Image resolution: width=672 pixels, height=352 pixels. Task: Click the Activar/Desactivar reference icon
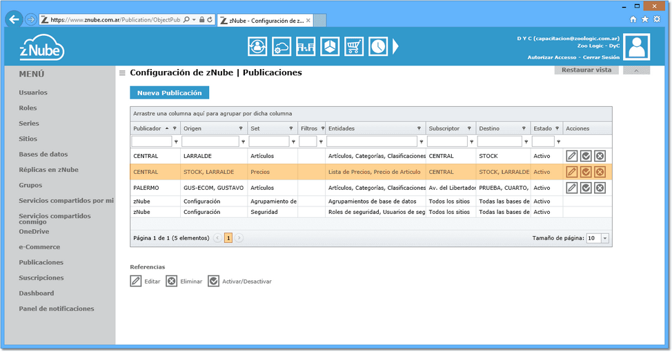click(213, 282)
